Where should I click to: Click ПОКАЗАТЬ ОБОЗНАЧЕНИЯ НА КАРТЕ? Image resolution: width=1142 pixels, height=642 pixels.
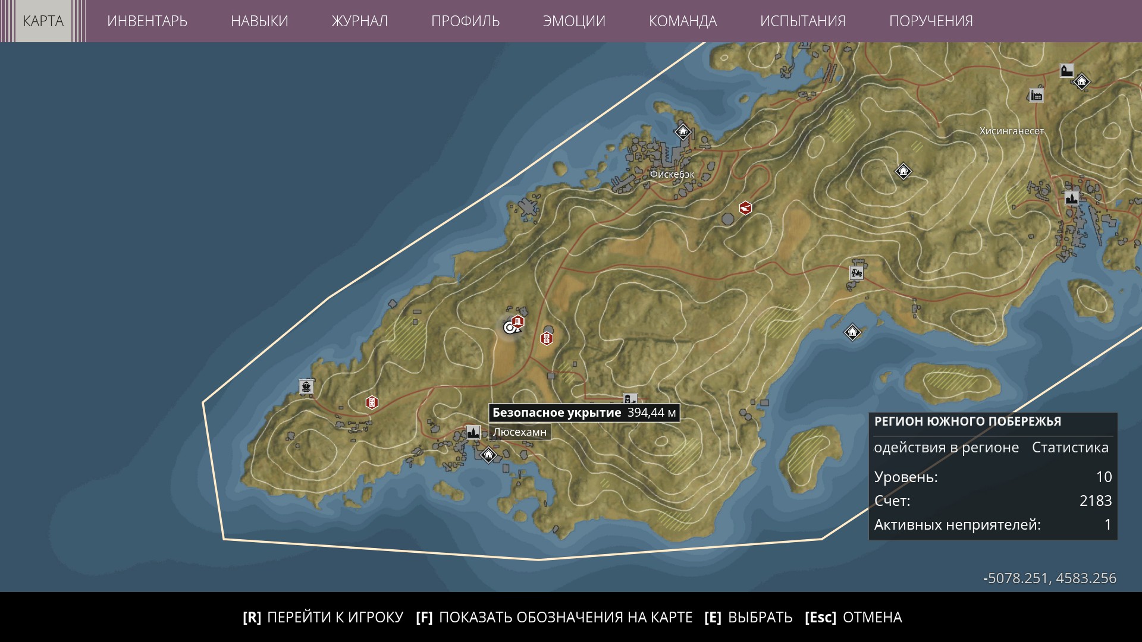pos(554,617)
